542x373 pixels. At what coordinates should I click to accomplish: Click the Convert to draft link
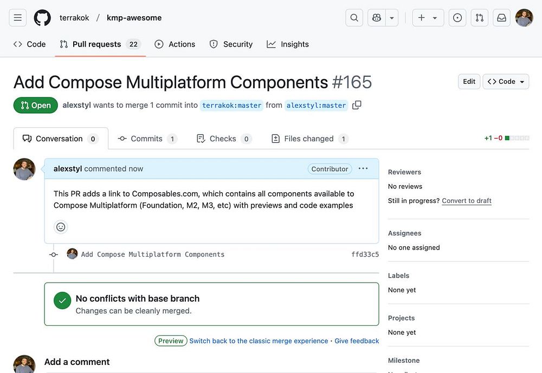tap(466, 201)
